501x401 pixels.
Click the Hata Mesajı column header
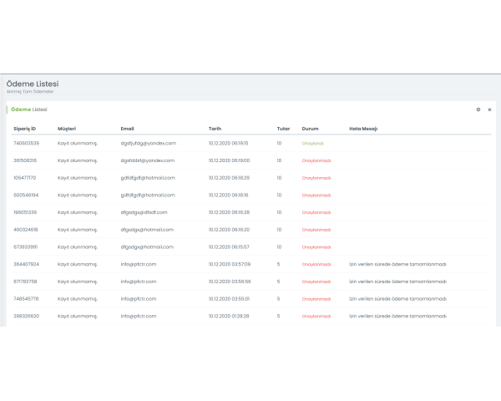[363, 129]
